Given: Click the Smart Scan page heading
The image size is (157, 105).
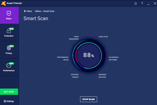Looking at the screenshot, I should (x=36, y=19).
